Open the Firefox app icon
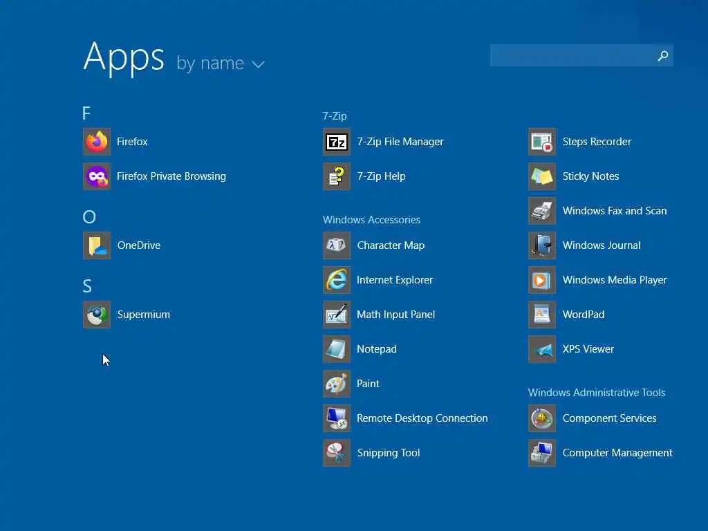Image resolution: width=708 pixels, height=531 pixels. point(97,142)
